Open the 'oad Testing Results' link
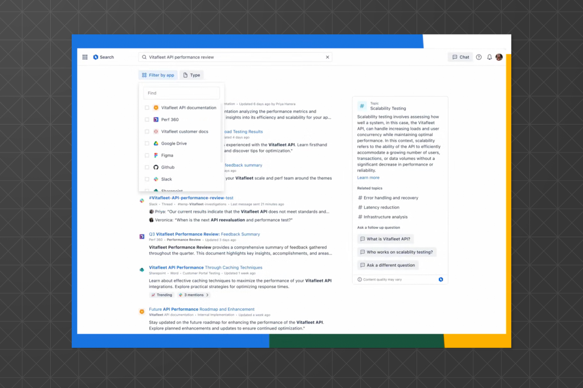 (x=243, y=131)
